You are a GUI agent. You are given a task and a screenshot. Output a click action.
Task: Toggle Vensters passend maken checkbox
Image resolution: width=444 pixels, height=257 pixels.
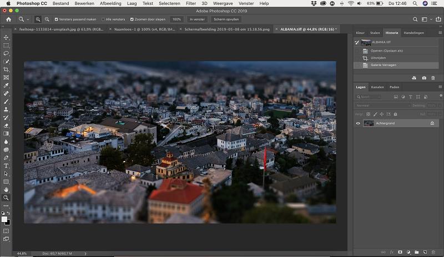[x=57, y=19]
